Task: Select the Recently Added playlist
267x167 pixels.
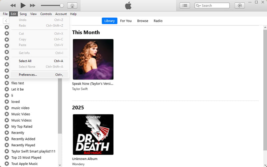Action: coord(23,139)
